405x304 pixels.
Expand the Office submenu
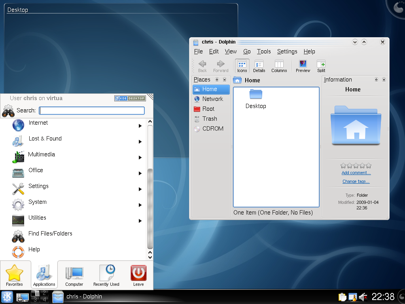(x=140, y=173)
